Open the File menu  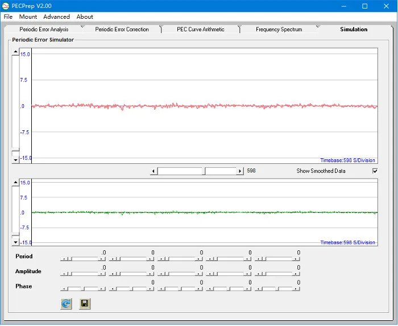click(8, 17)
